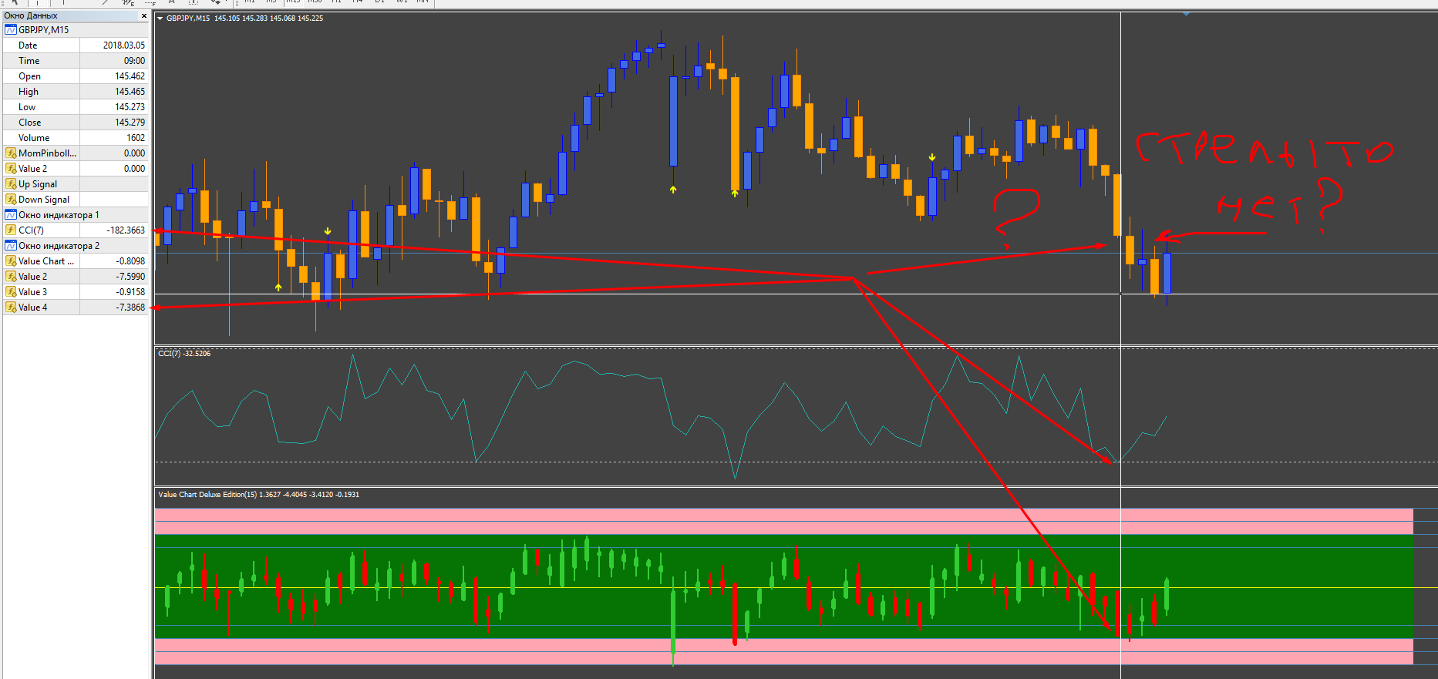Click the GBPJPY,M15 chart icon in data window
Screen dimensions: 1438x679
pos(11,30)
